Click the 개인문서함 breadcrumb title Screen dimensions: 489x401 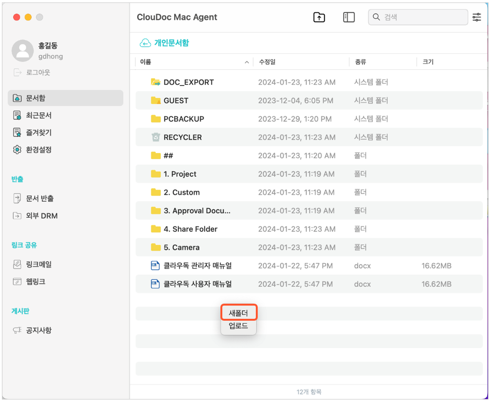(171, 43)
